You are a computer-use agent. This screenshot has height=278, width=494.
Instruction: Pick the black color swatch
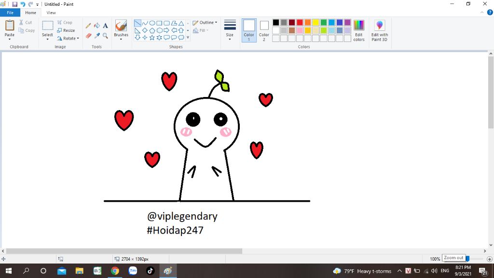276,22
